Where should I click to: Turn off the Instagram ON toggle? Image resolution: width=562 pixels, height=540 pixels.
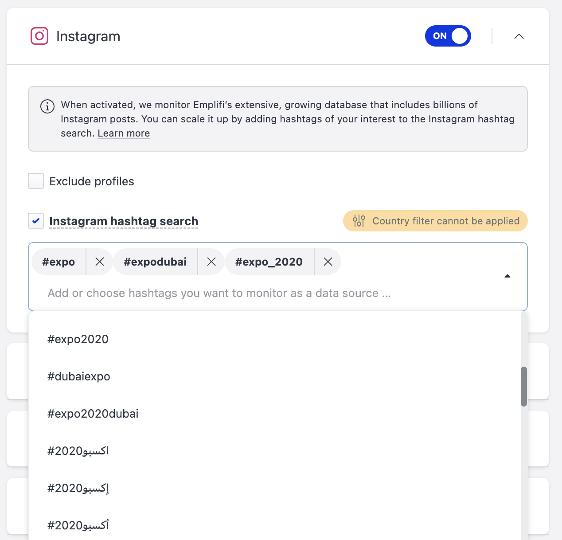448,36
